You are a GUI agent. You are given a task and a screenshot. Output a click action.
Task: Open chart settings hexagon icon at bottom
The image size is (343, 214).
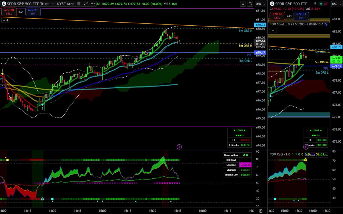(x=261, y=211)
